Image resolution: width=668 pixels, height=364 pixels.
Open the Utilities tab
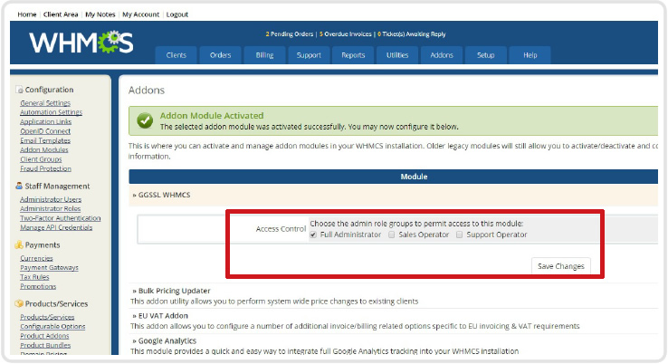pyautogui.click(x=397, y=55)
